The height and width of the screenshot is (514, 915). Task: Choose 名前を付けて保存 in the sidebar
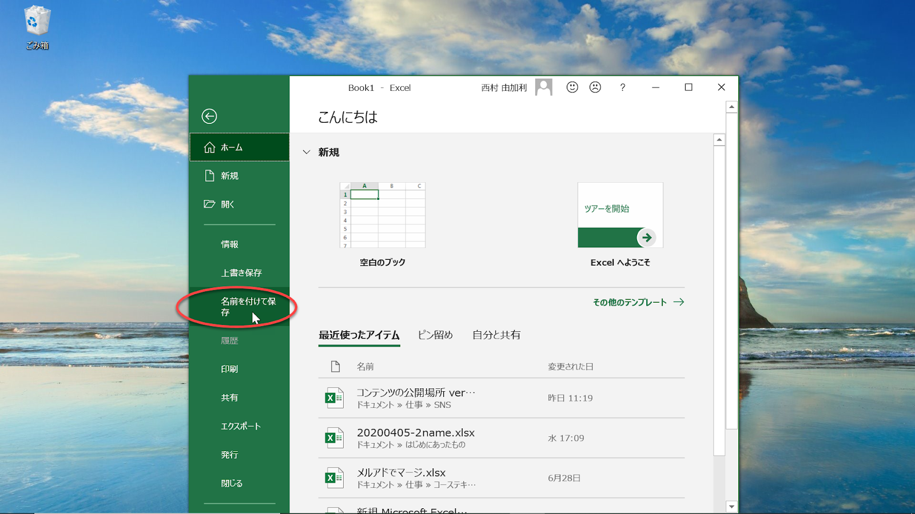coord(240,307)
